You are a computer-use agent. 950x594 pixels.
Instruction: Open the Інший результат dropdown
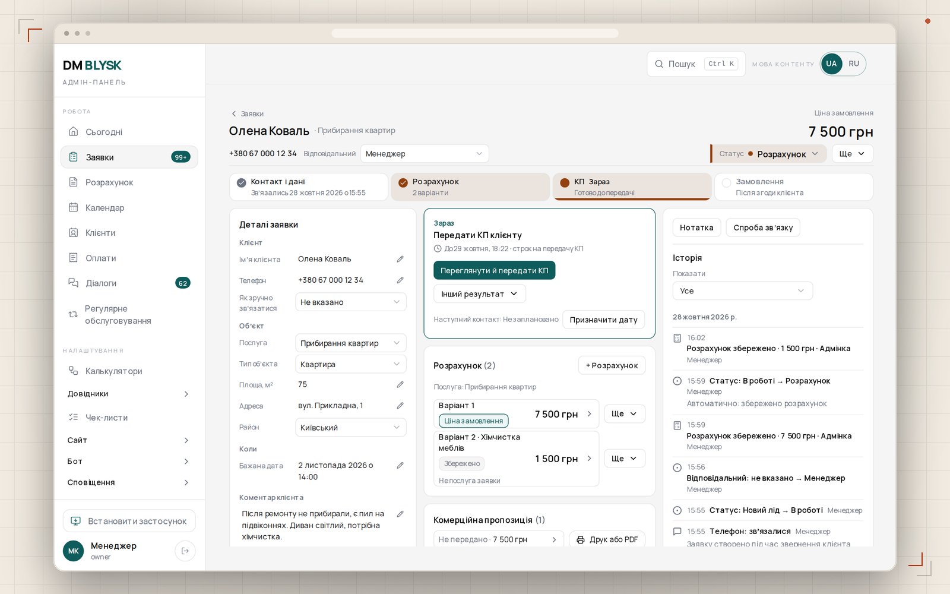pos(480,294)
